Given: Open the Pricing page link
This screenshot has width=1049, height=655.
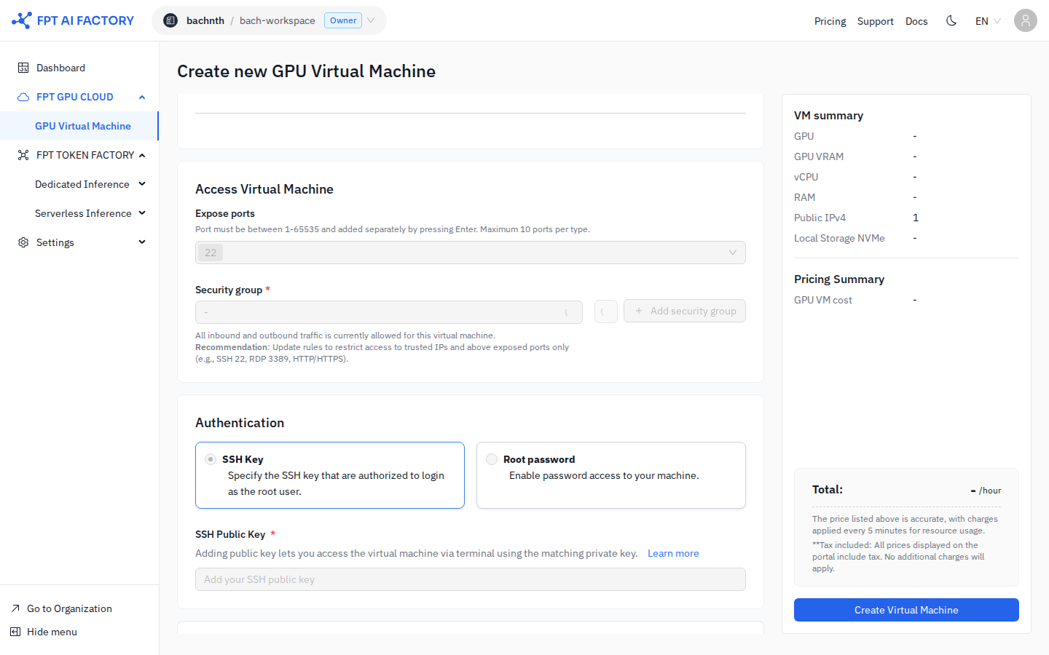Looking at the screenshot, I should pyautogui.click(x=830, y=21).
